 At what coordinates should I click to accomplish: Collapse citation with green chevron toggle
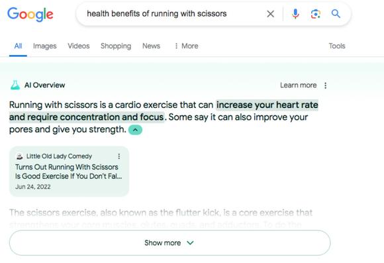pos(135,130)
